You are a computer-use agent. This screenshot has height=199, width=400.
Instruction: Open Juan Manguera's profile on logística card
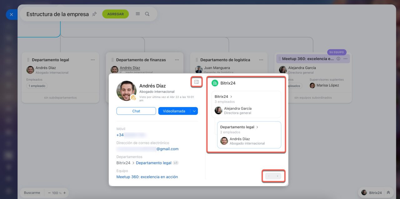(217, 68)
